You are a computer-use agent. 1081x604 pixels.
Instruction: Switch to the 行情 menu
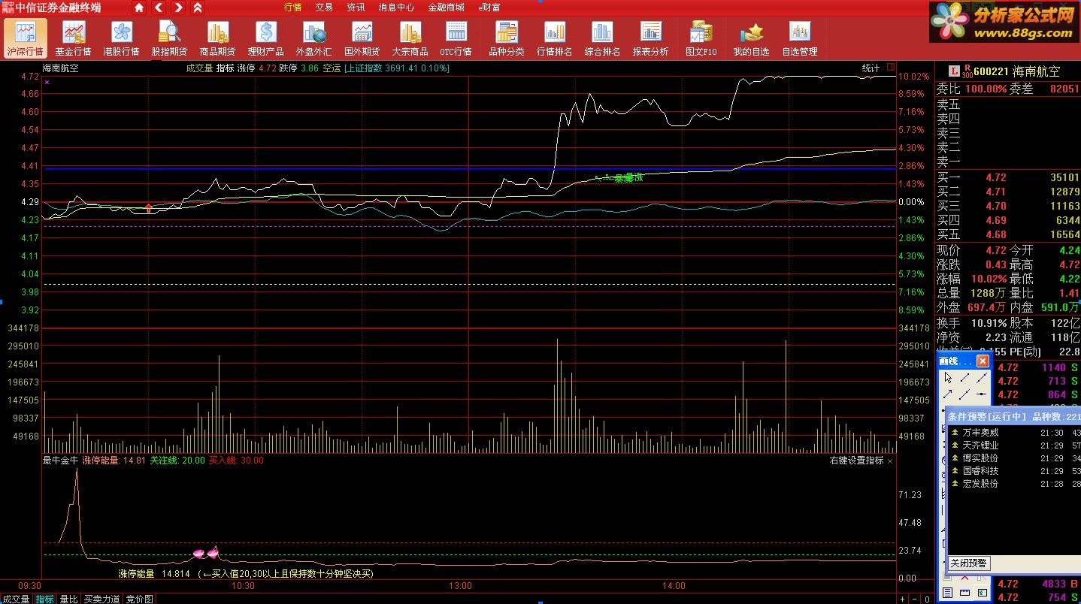click(x=292, y=8)
